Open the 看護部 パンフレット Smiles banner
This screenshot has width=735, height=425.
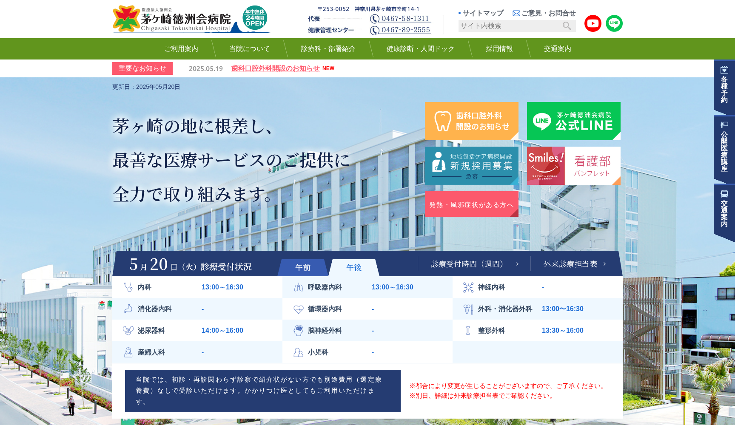click(573, 166)
